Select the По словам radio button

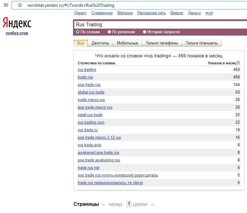point(78,32)
